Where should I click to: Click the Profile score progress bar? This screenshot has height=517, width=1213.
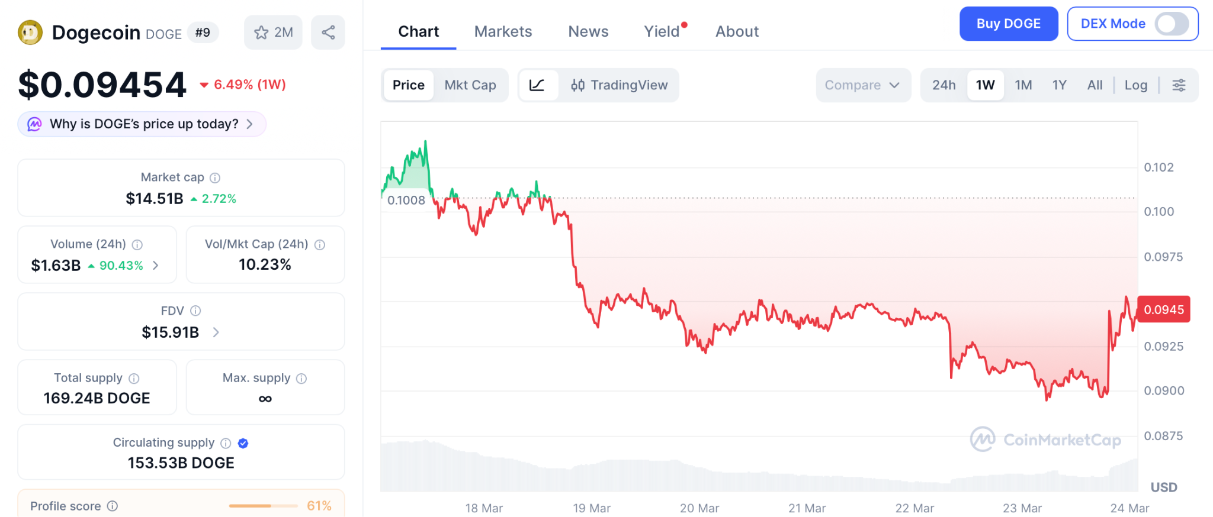(263, 506)
